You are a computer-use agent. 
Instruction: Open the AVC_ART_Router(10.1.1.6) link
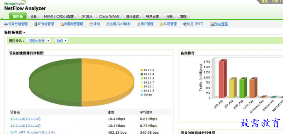tap(32, 132)
